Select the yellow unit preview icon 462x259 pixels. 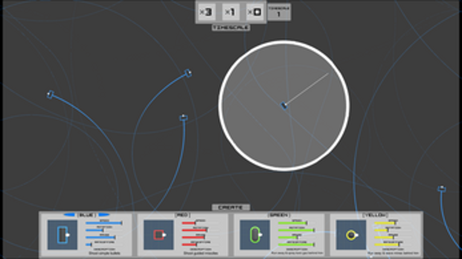pyautogui.click(x=351, y=235)
